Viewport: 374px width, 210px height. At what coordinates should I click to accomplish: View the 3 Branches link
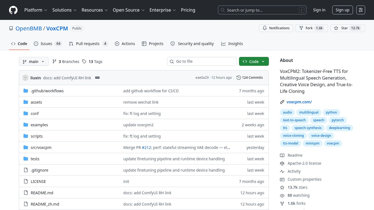[66, 62]
